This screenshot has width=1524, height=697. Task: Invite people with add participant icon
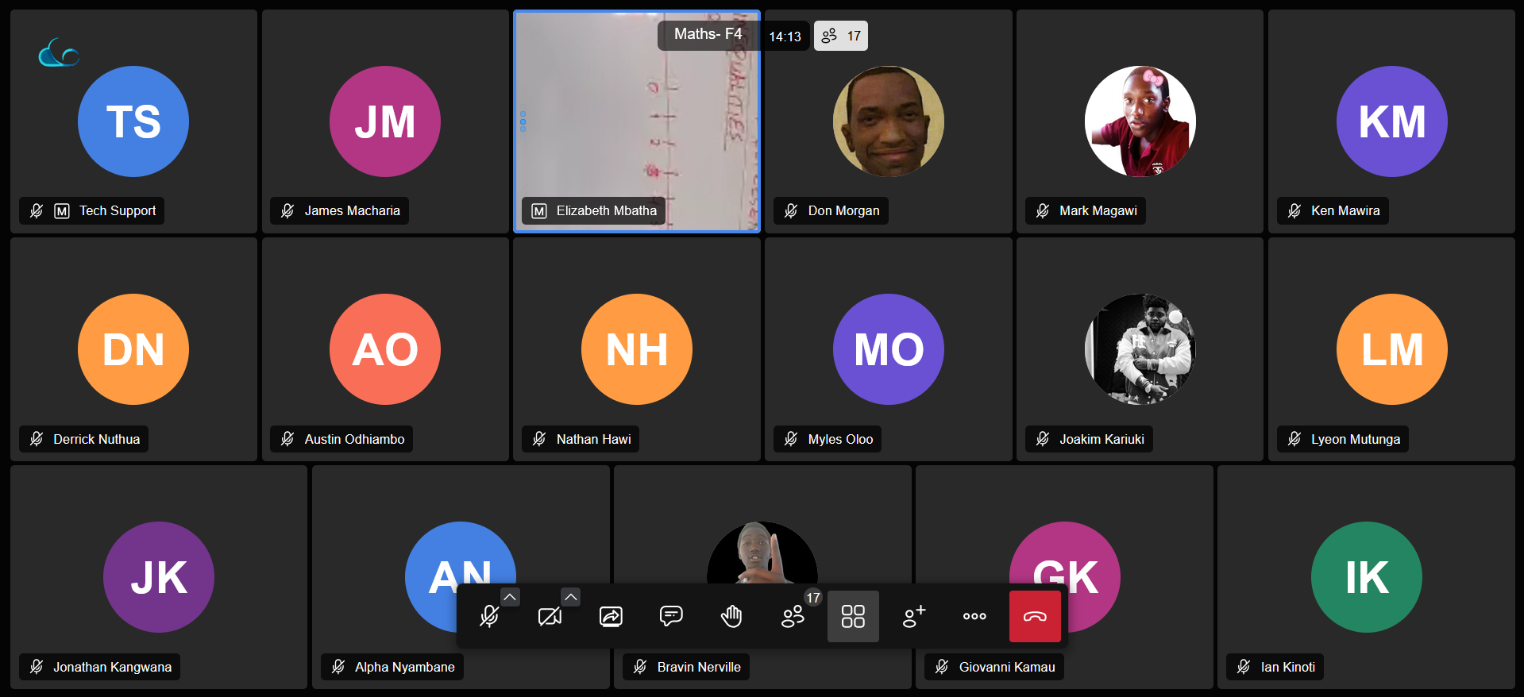(x=913, y=616)
